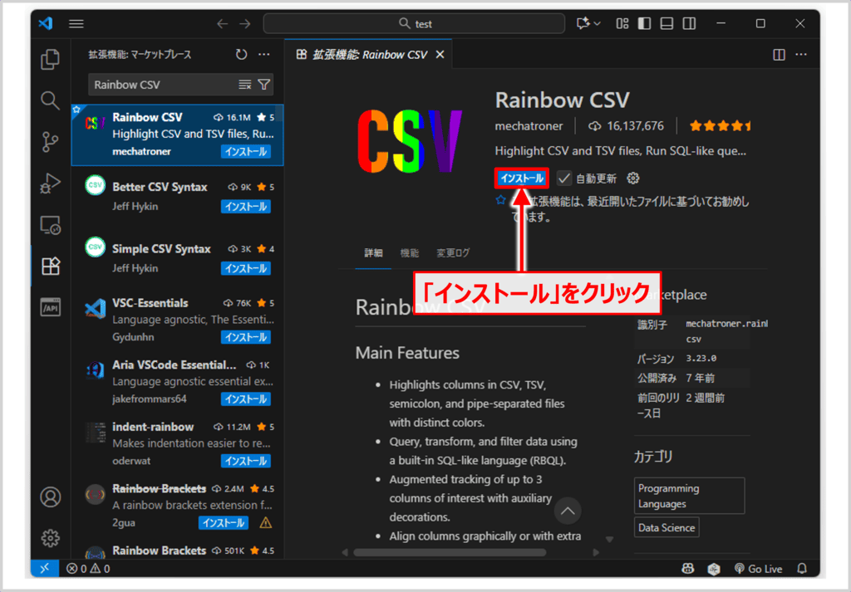
Task: Open the Source Control view
Action: tap(51, 142)
